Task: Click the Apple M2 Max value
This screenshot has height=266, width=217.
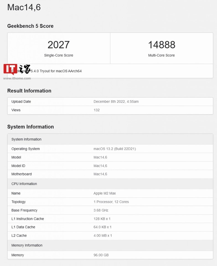Action: pos(105,193)
